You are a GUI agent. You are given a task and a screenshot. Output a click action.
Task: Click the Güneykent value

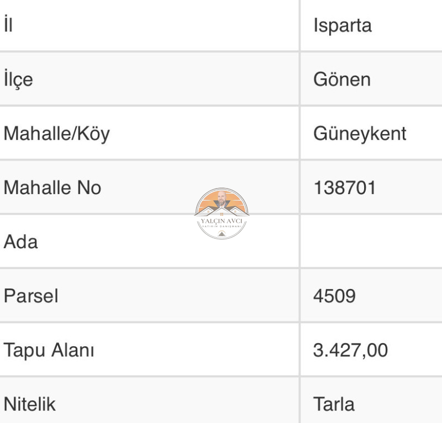(x=360, y=133)
